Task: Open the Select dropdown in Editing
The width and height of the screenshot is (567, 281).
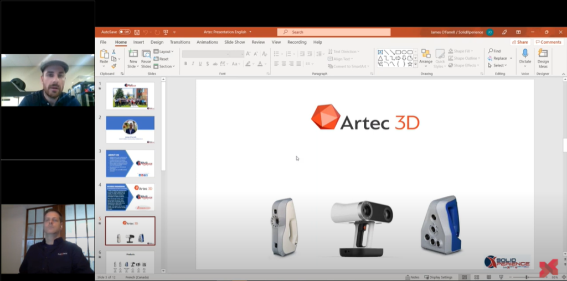Action: point(497,65)
